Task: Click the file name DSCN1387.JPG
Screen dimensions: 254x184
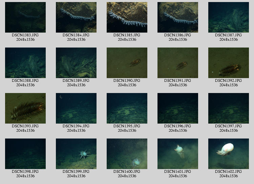Action: [x=229, y=35]
